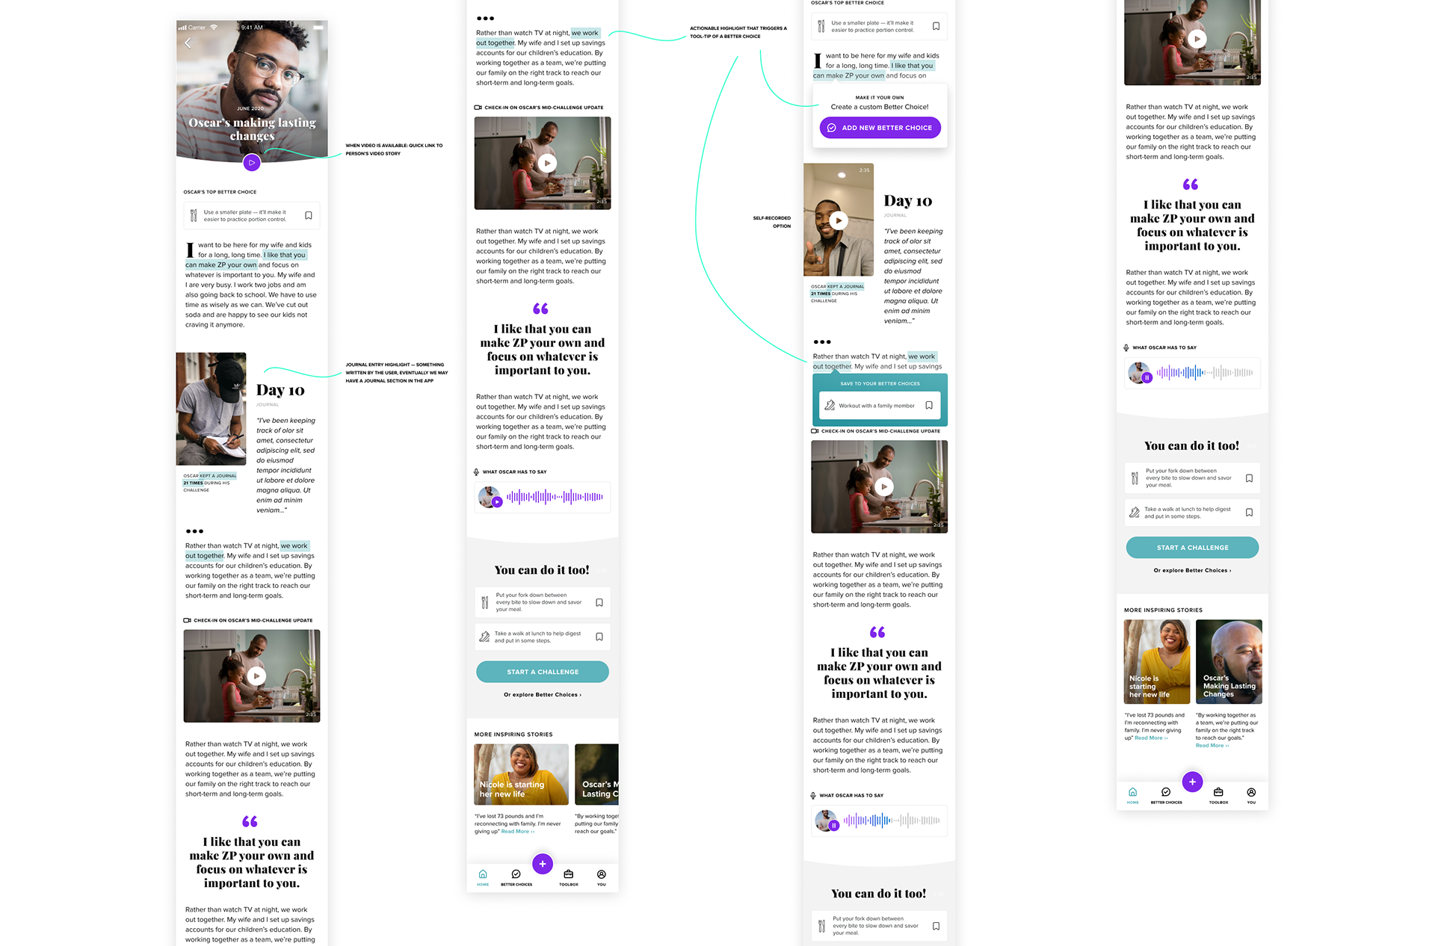Screen dimensions: 1435x946
Task: Click 'Start a Challenge' in the rightmost phone
Action: [x=1192, y=548]
